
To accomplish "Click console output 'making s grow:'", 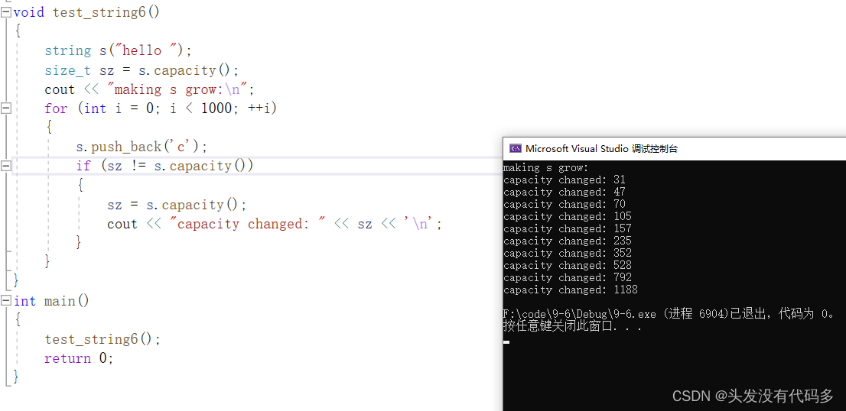I will coord(546,167).
